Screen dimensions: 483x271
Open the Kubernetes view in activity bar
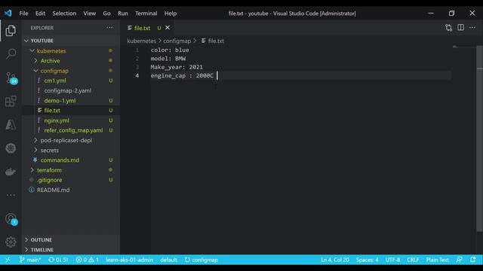[11, 148]
